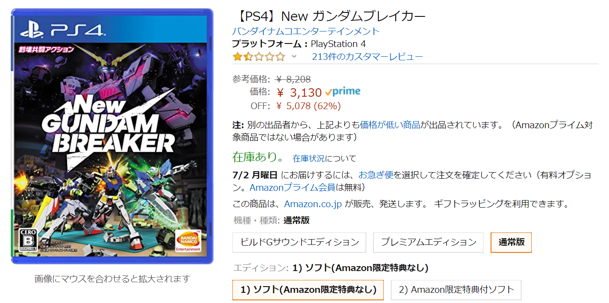Open the Amazonプライム会員 link
The height and width of the screenshot is (303, 609).
(x=292, y=187)
